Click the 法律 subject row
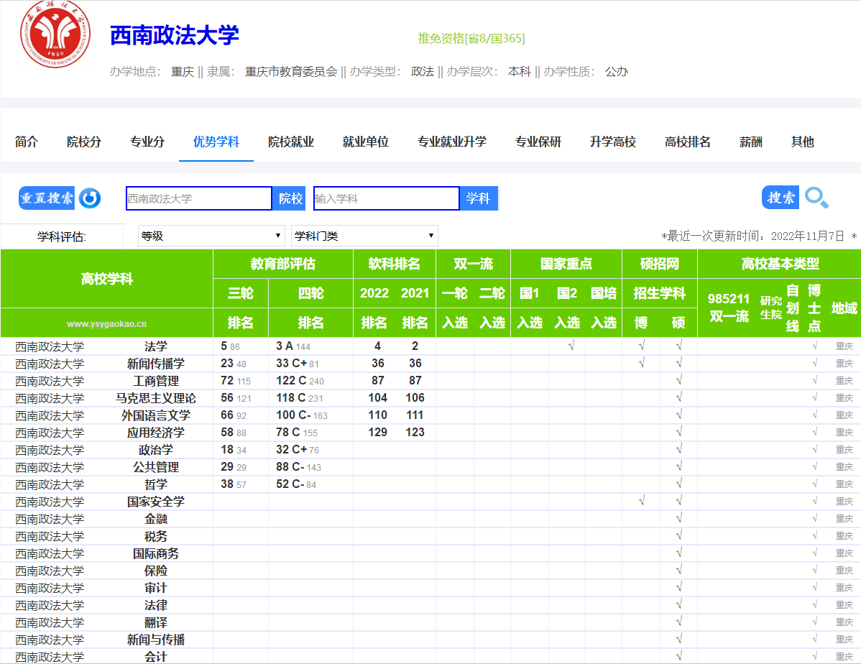Screen dimensions: 861x664 click(430, 605)
